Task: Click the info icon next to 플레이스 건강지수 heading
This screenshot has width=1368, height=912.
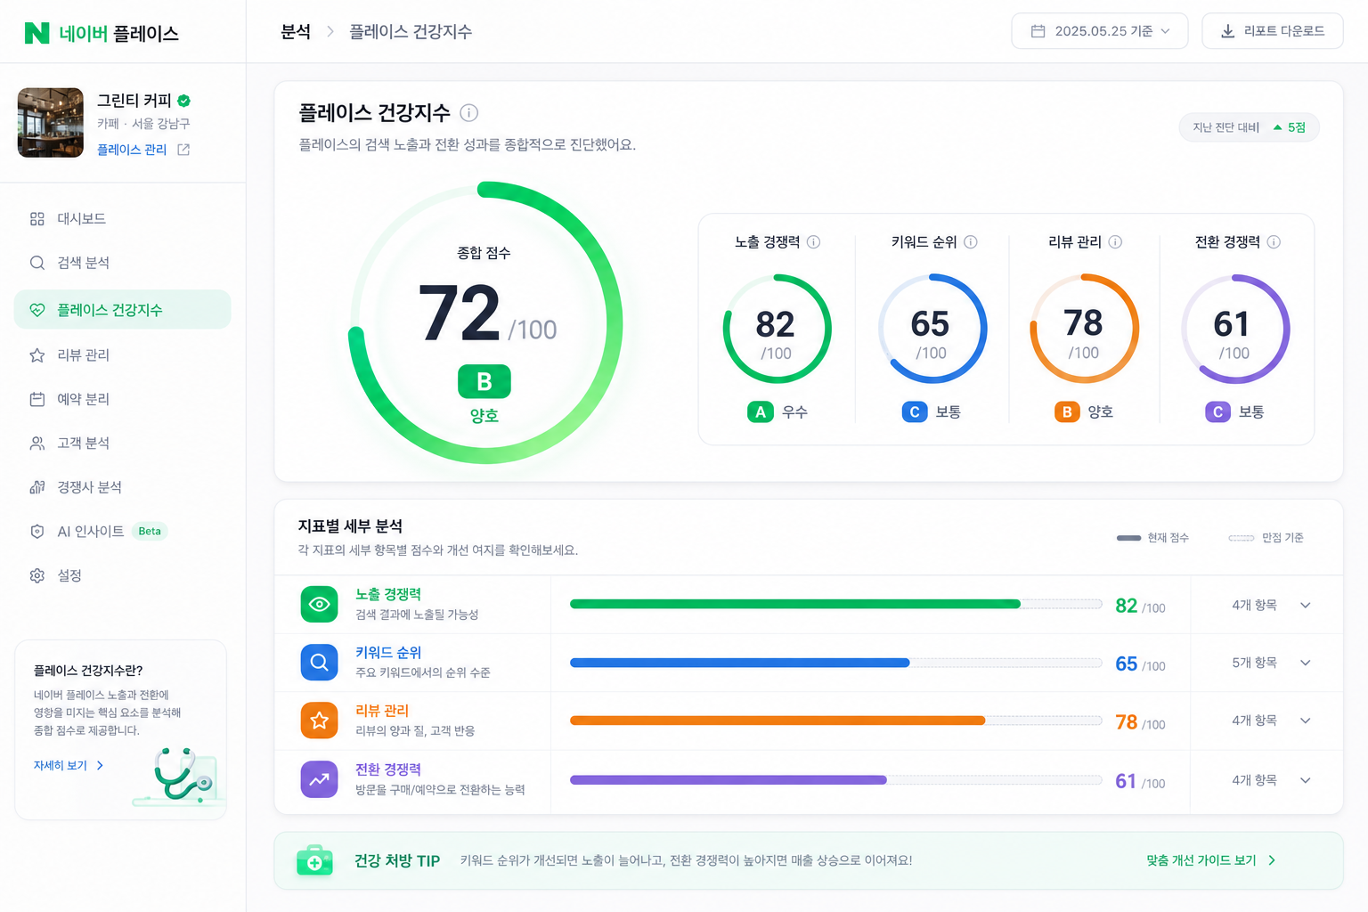Action: [x=469, y=113]
